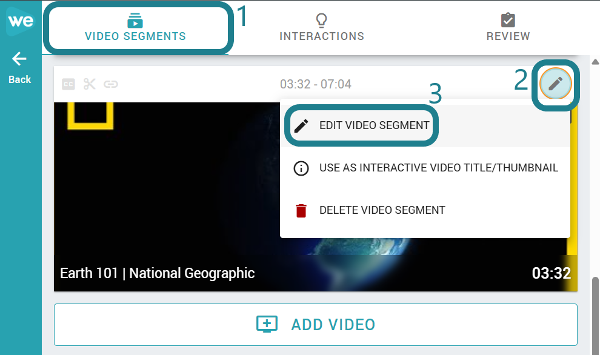Click the Back arrow in sidebar
The height and width of the screenshot is (355, 600).
pos(19,68)
